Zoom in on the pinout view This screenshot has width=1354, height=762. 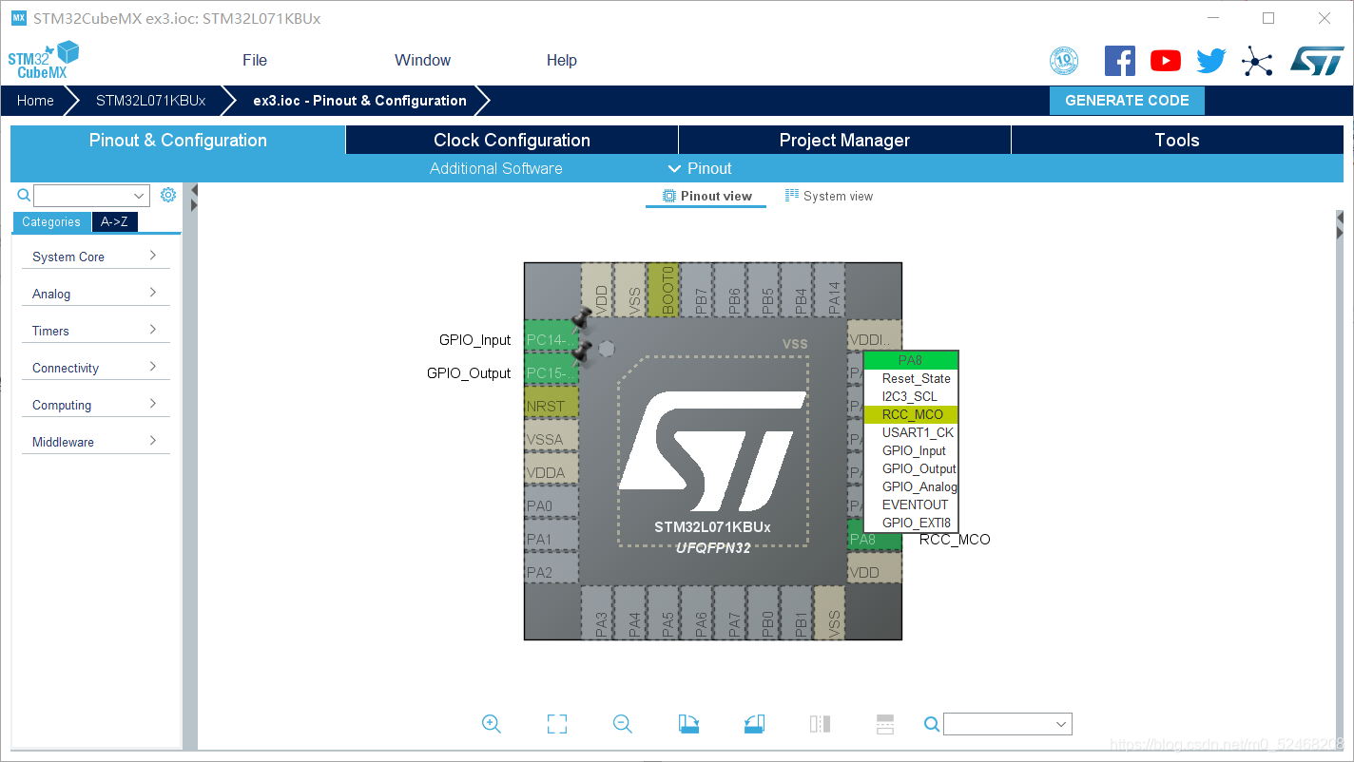coord(492,724)
